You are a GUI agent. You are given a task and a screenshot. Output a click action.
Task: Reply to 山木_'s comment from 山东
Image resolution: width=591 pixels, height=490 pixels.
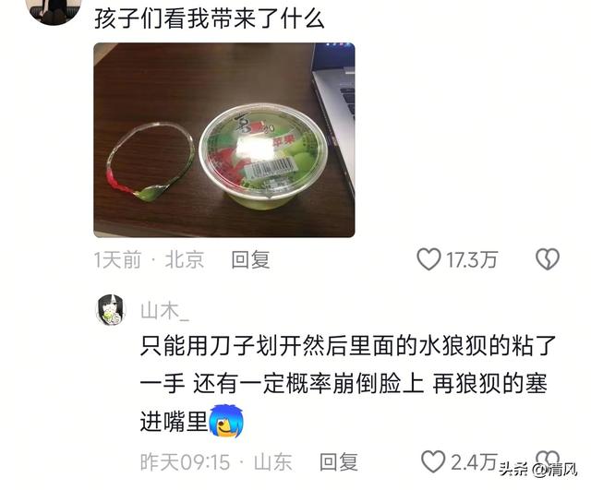coord(339,462)
